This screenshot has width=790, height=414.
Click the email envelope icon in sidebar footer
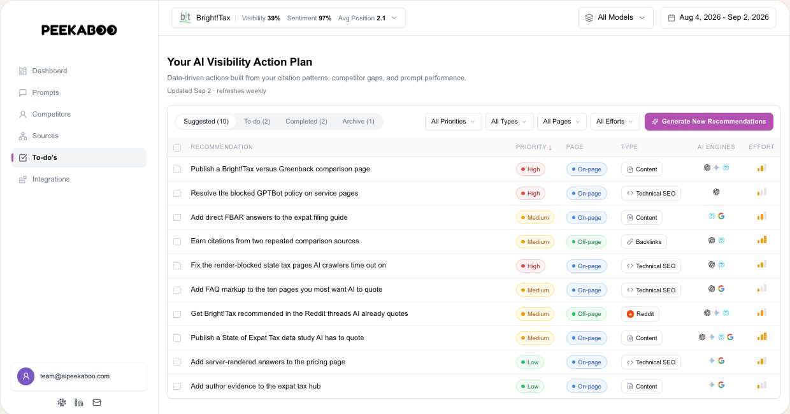coord(97,402)
